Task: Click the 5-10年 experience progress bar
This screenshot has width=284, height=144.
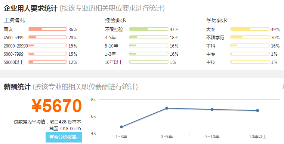Action: tap(149, 45)
